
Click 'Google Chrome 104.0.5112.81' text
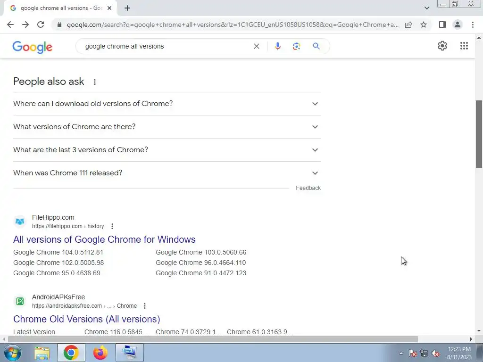(x=58, y=253)
